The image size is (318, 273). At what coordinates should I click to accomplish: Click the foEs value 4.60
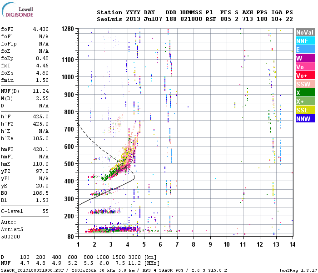pos(42,73)
